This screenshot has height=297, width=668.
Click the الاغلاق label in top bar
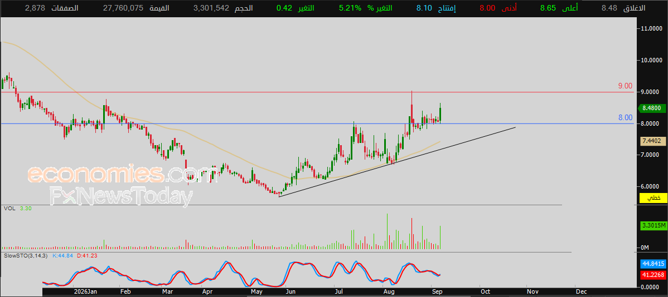click(636, 8)
